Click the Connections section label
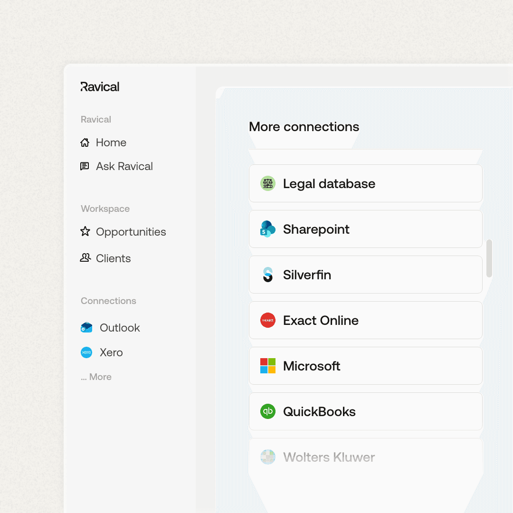The width and height of the screenshot is (513, 513). coord(108,301)
